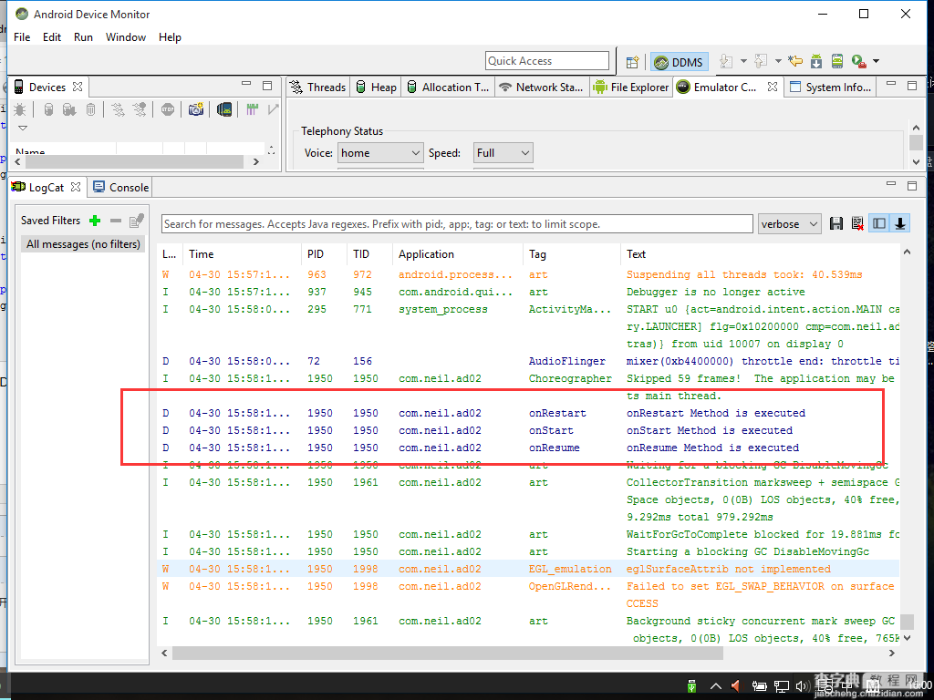Click the Start Method Profiling icon
The image size is (934, 700).
(140, 109)
